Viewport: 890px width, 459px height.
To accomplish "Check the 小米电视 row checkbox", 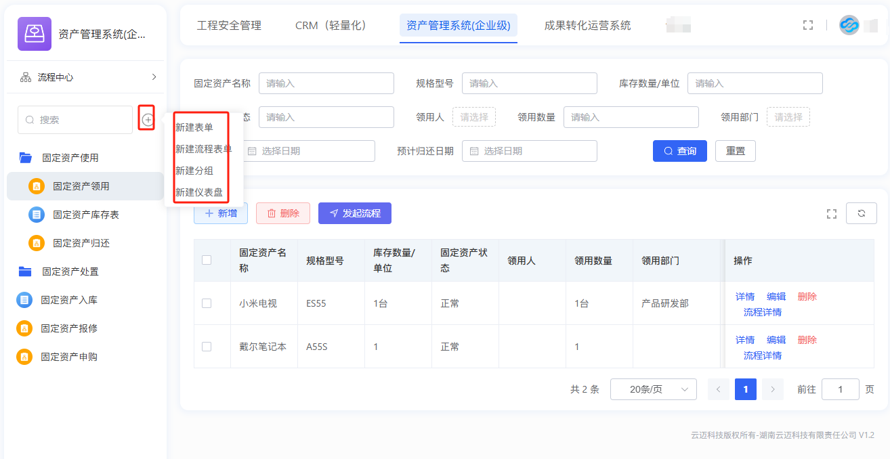I will [207, 303].
